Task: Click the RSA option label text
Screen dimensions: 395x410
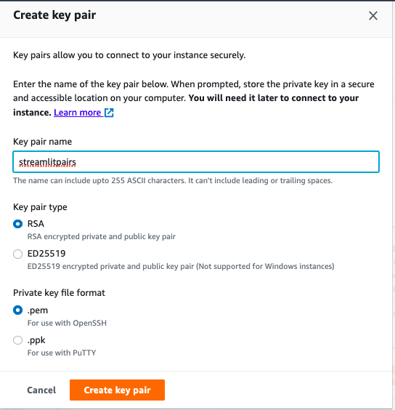Action: 36,224
